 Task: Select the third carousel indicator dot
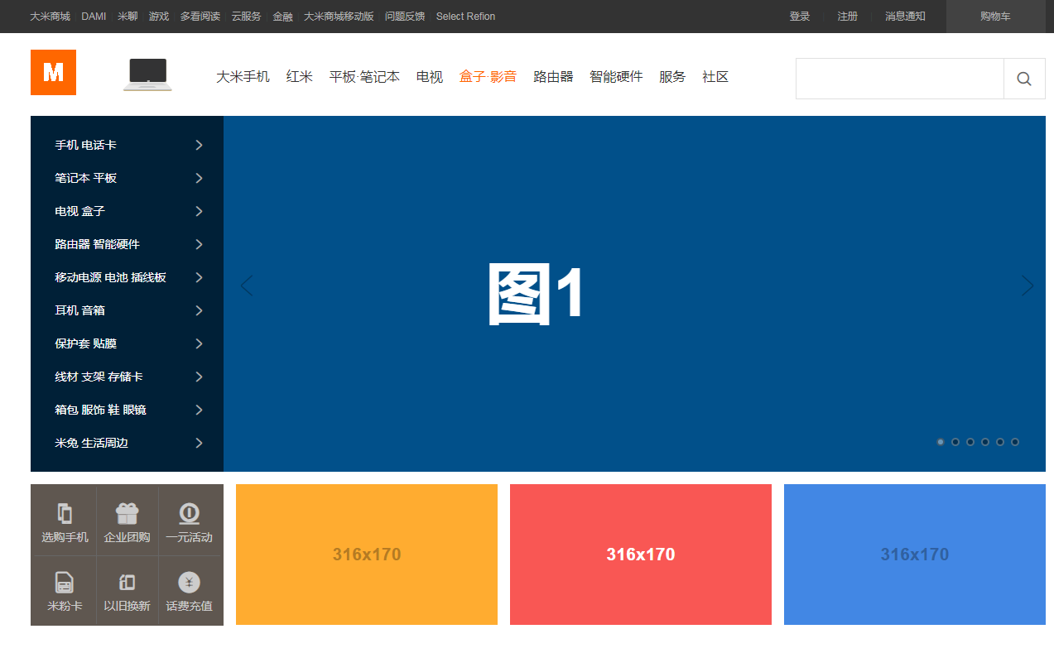click(x=970, y=442)
